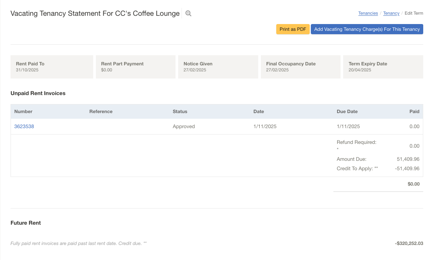Click the Final Occupancy Date card
433x260 pixels.
[300, 67]
